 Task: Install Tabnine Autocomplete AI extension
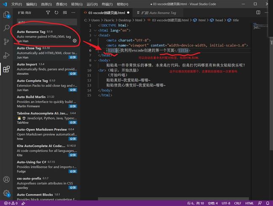click(73, 122)
